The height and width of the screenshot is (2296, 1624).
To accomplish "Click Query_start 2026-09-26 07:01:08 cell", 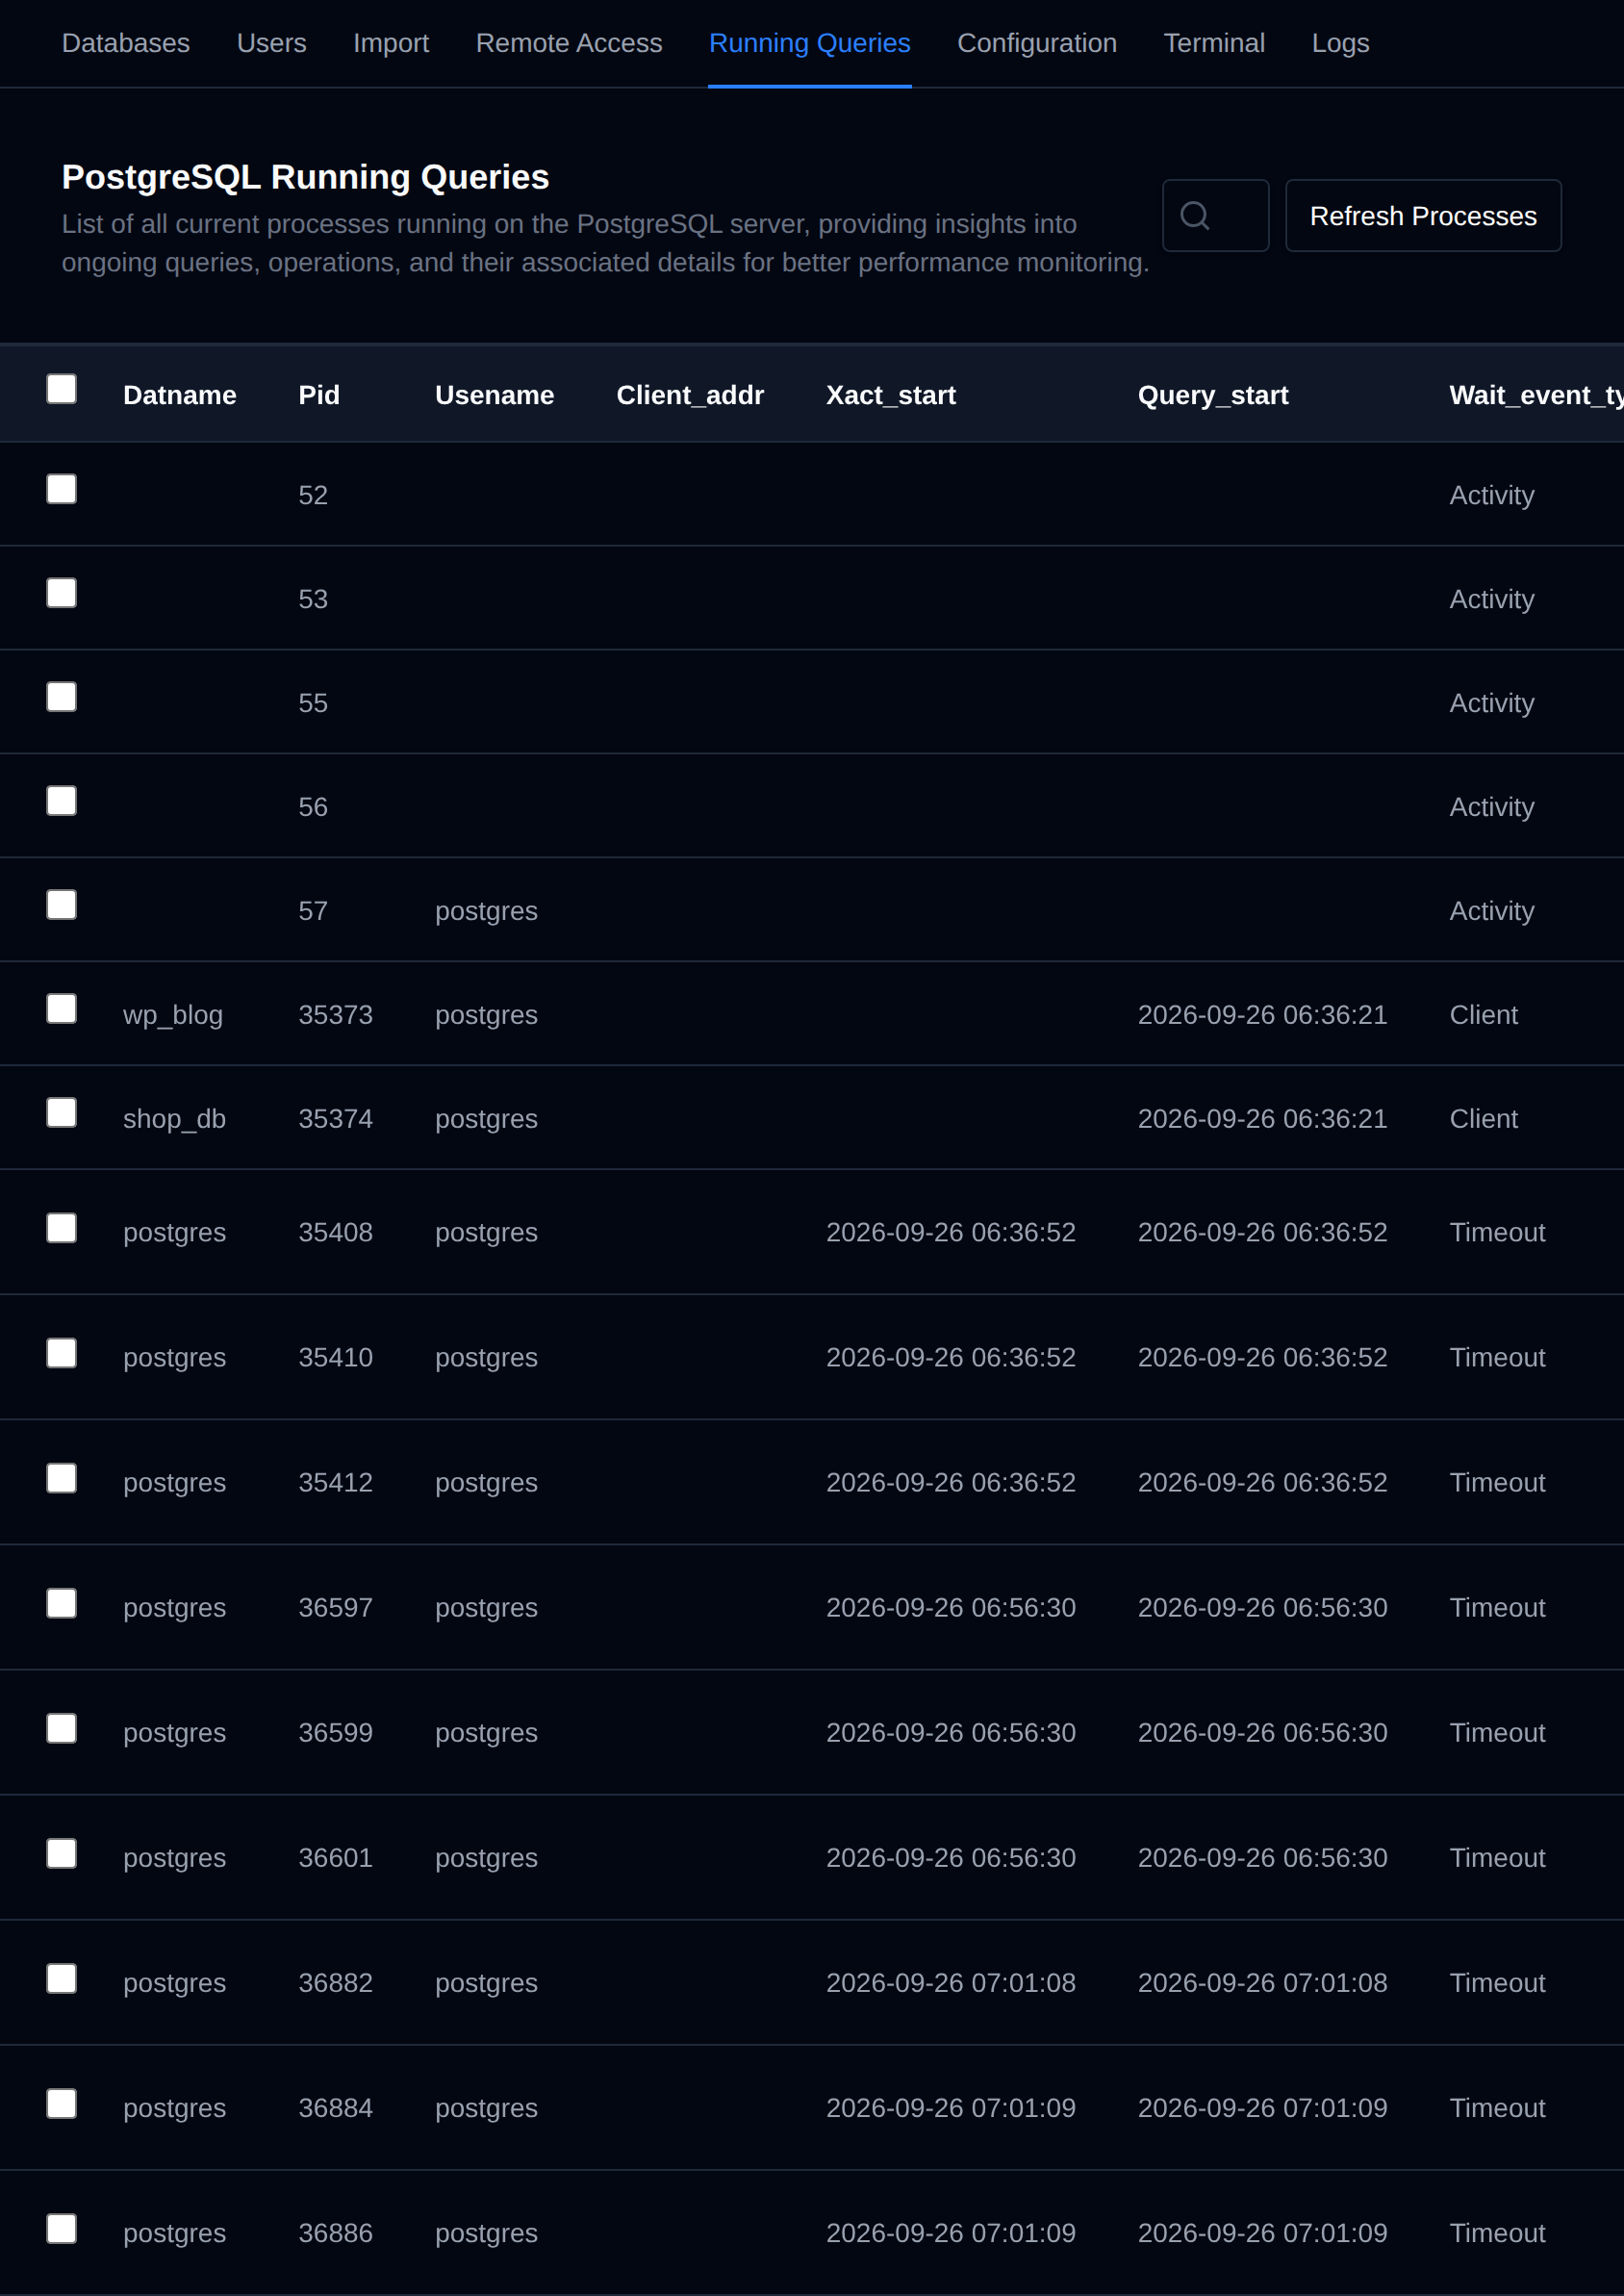I will 1262,1983.
